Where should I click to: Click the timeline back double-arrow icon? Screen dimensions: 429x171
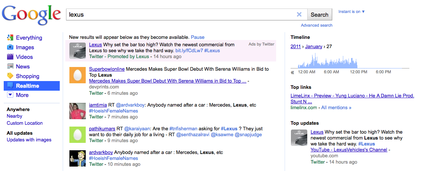tap(292, 72)
